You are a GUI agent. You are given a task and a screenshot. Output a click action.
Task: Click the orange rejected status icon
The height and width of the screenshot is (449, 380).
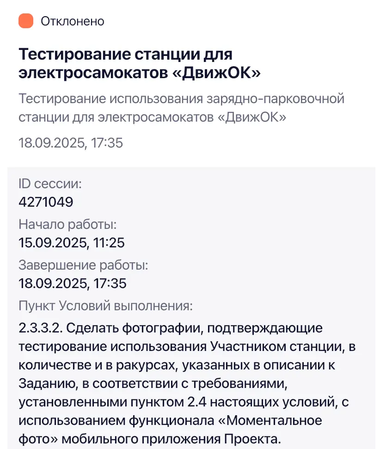(x=26, y=21)
